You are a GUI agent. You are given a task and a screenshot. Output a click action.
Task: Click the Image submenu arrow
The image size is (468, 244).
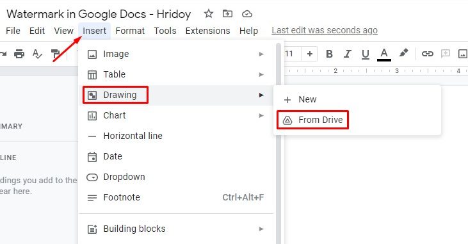click(261, 54)
